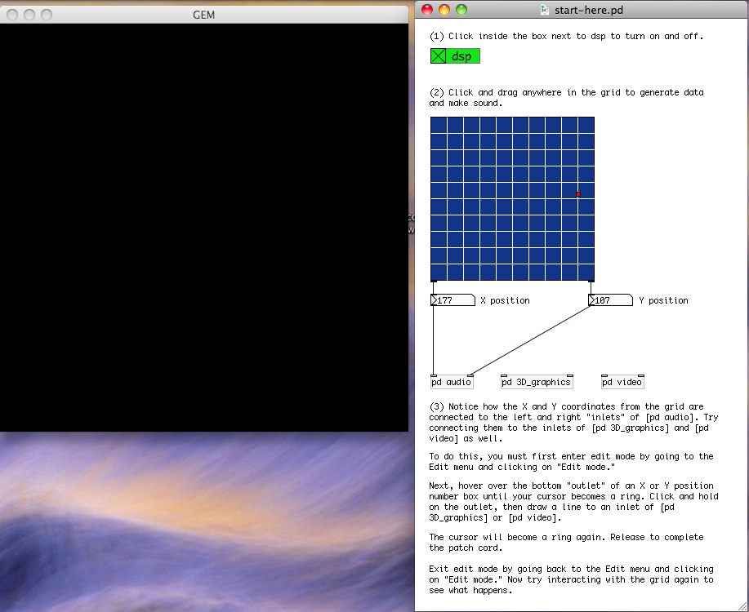Image resolution: width=749 pixels, height=612 pixels.
Task: Click the pd audio object box
Action: point(452,382)
